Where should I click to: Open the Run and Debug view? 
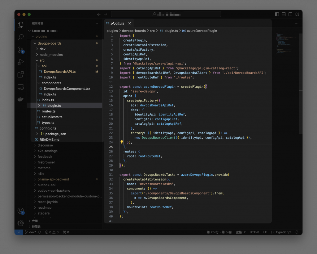click(x=21, y=62)
